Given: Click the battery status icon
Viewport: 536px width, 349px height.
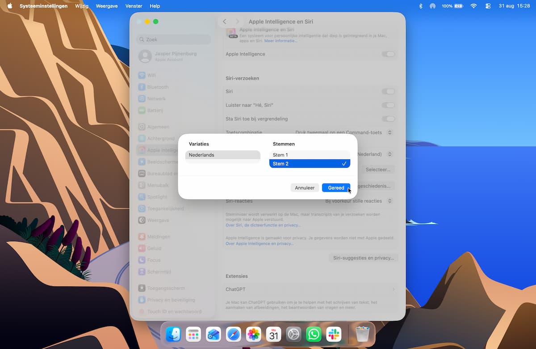Looking at the screenshot, I should [x=459, y=6].
